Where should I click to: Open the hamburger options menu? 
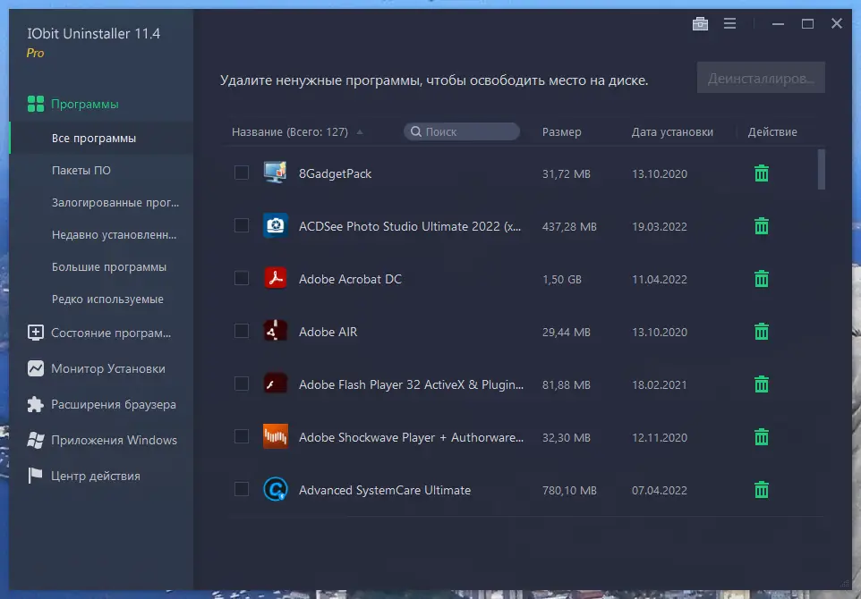point(729,23)
